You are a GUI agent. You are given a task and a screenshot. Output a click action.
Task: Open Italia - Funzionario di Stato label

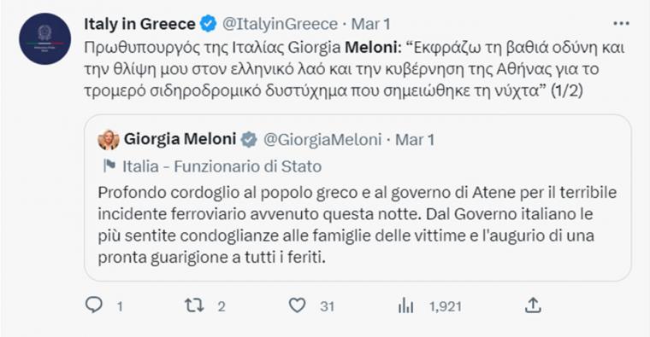click(222, 166)
